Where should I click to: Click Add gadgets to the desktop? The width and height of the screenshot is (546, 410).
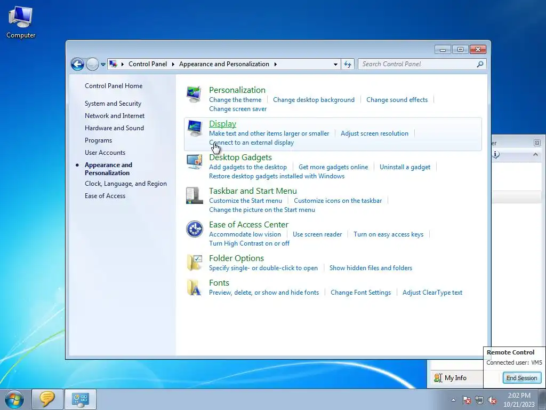[x=248, y=167]
